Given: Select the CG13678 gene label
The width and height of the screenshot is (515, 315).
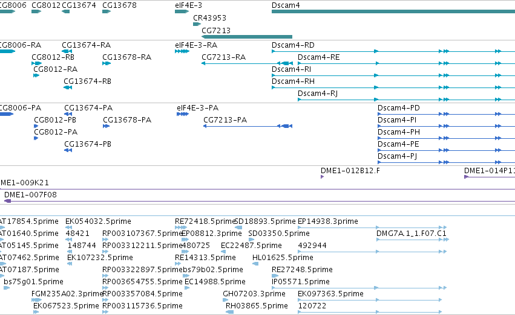Looking at the screenshot, I should (119, 5).
